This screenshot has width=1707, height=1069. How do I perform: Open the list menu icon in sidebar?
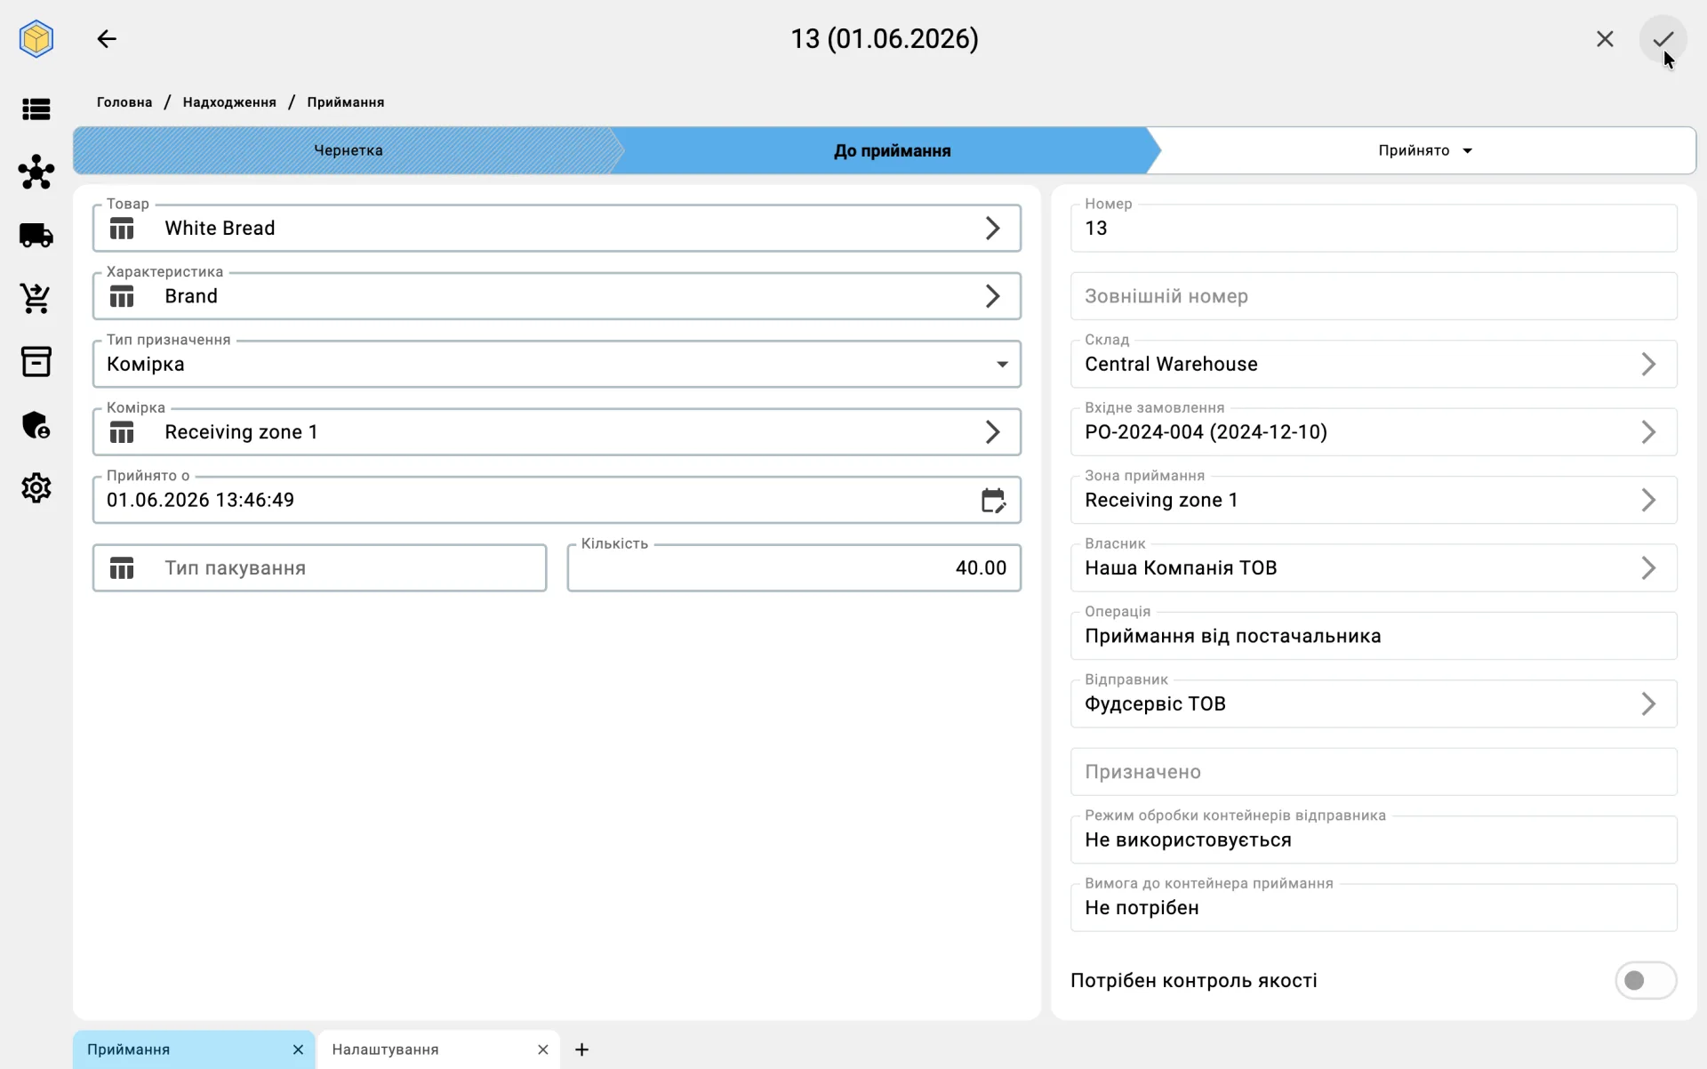coord(36,109)
